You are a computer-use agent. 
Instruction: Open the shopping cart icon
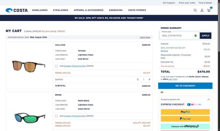209,10
